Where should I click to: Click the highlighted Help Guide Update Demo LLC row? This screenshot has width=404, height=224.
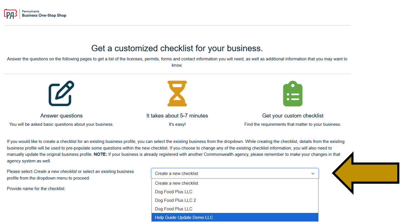(x=183, y=217)
